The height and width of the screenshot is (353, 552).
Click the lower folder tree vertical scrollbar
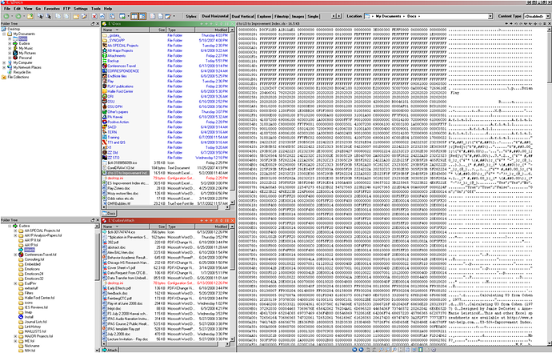(97, 287)
